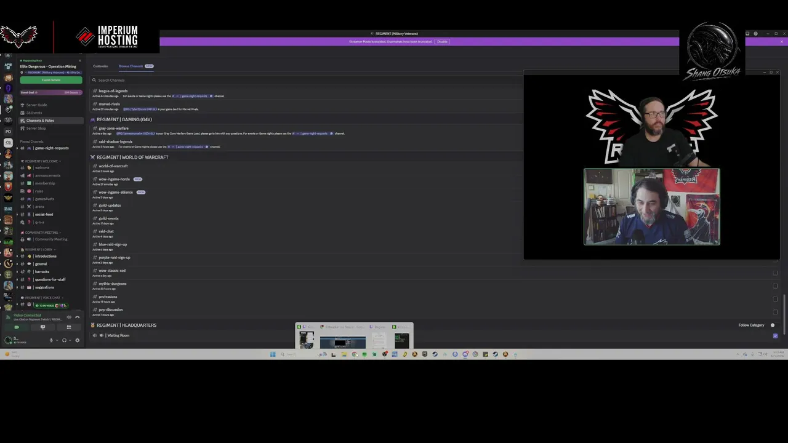Viewport: 788px width, 443px height.
Task: Collapse the COMMUNITY MEETING category
Action: pos(41,233)
